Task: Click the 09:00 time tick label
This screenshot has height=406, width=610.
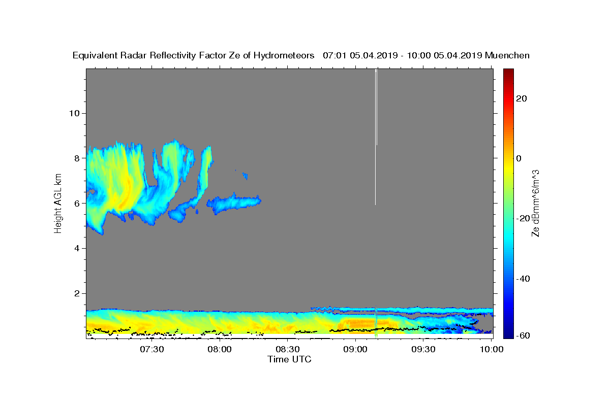Action: [355, 349]
